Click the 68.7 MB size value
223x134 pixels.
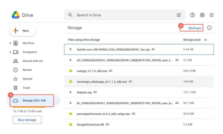pos(189,103)
